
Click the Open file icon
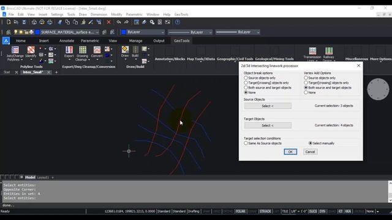coord(16,22)
